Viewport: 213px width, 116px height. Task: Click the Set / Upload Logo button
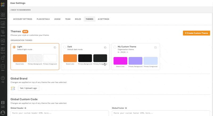28,88
